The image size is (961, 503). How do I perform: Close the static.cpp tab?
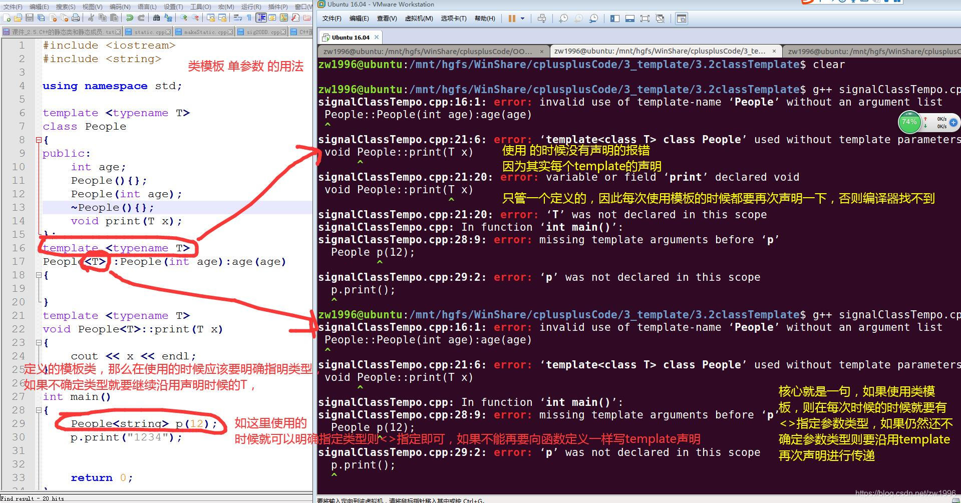168,32
